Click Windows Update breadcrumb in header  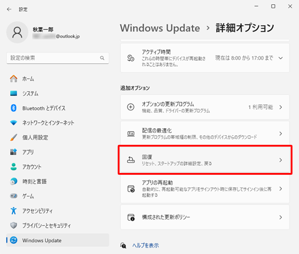coord(160,28)
